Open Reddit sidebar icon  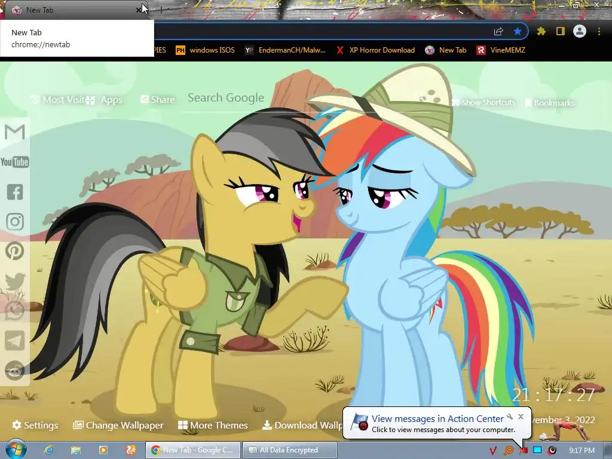tap(15, 371)
